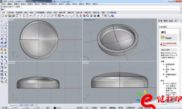Switch to the Perspective viewport tab at bottom
The width and height of the screenshot is (182, 109).
[13, 105]
